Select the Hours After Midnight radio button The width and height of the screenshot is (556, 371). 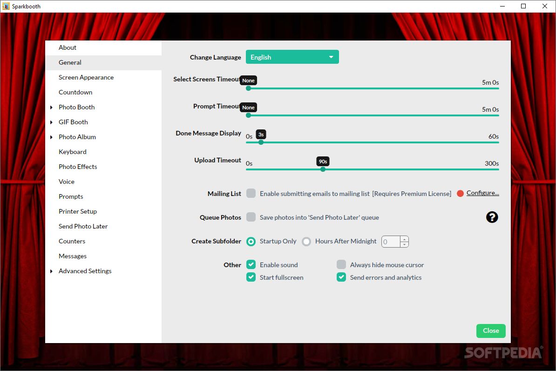coord(306,241)
